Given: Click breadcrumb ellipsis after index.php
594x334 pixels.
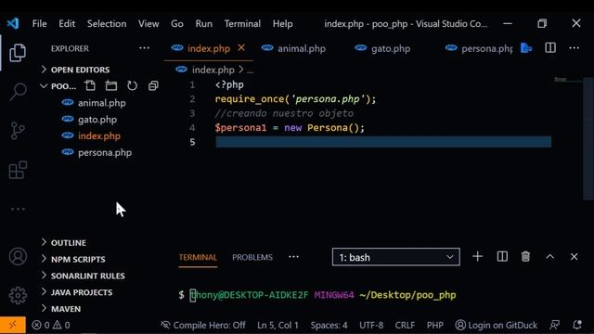Looking at the screenshot, I should [251, 71].
